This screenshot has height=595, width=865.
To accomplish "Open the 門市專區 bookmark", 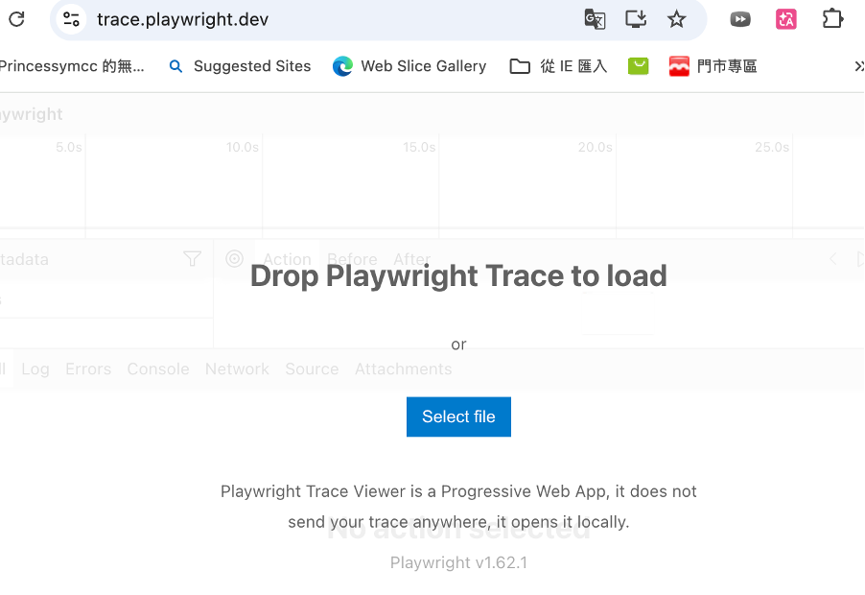I will click(713, 66).
